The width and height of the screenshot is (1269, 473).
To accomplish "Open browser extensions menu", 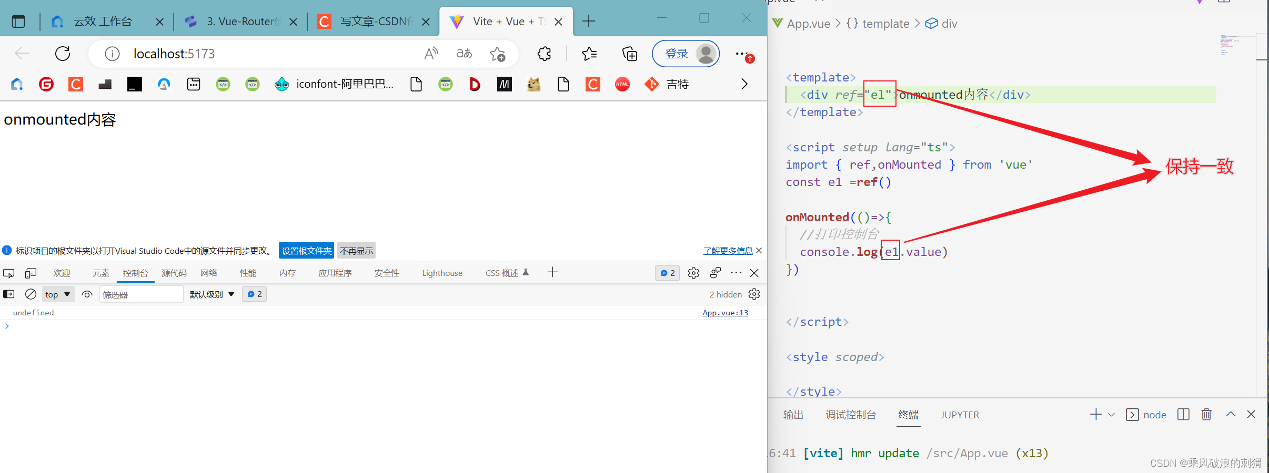I will coord(545,54).
